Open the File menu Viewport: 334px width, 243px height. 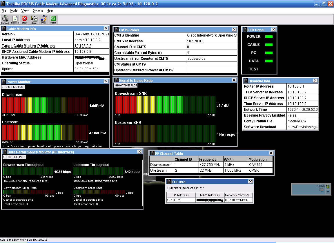[x=4, y=10]
